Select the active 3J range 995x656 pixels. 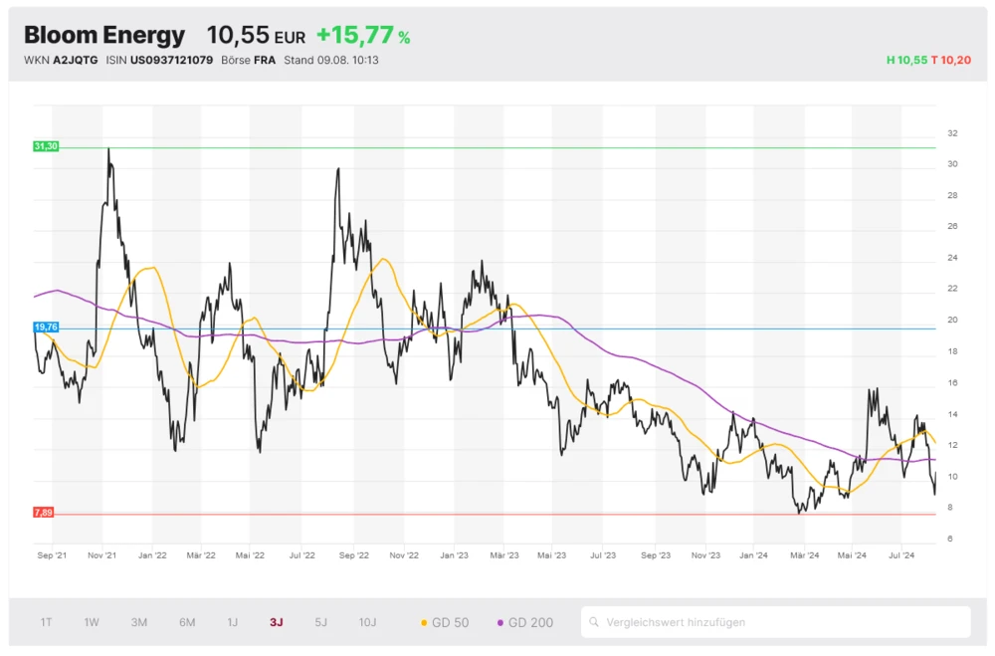click(276, 622)
